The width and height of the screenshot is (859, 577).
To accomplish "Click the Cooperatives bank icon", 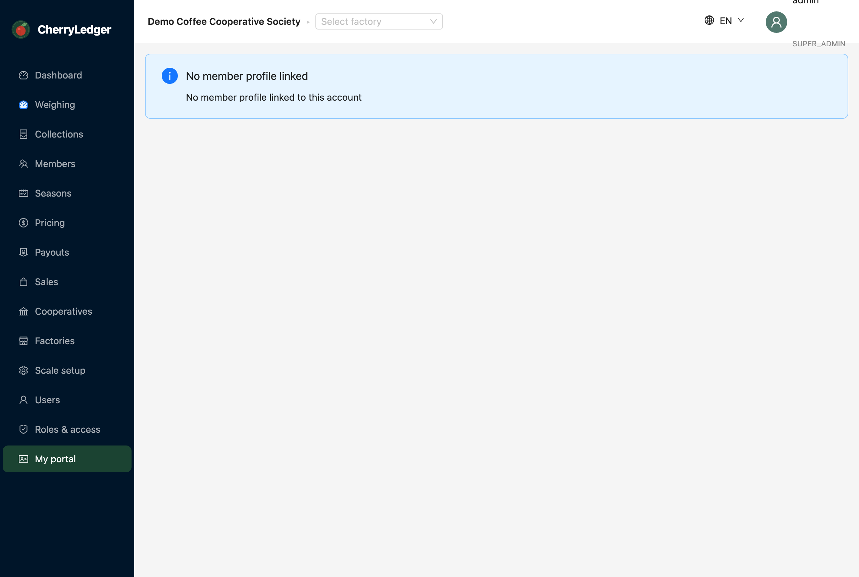I will [x=23, y=311].
